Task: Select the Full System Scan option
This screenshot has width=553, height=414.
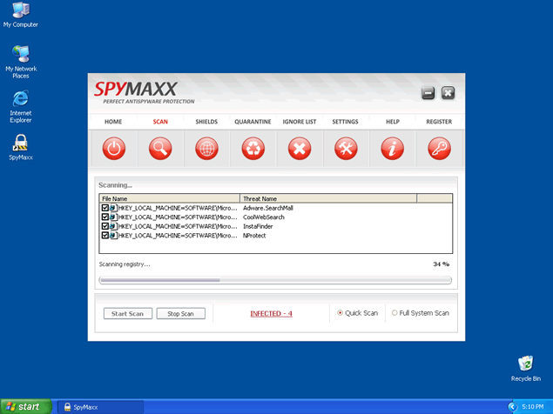Action: pos(395,313)
